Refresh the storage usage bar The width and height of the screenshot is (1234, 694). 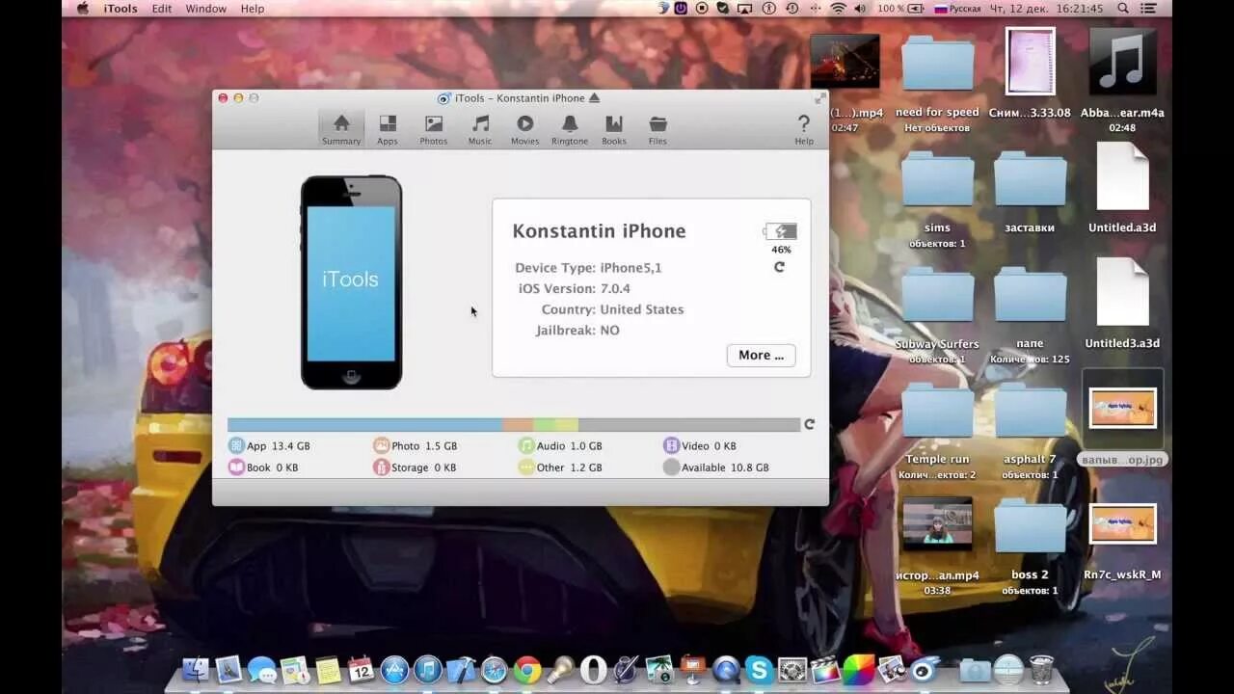(809, 424)
